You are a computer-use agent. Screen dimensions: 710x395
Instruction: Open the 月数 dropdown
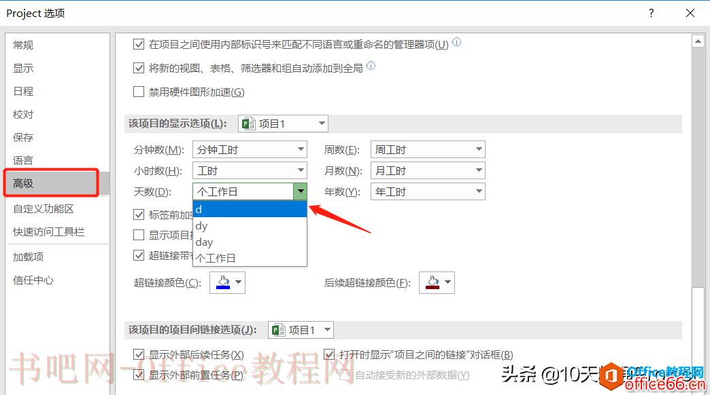[x=428, y=170]
